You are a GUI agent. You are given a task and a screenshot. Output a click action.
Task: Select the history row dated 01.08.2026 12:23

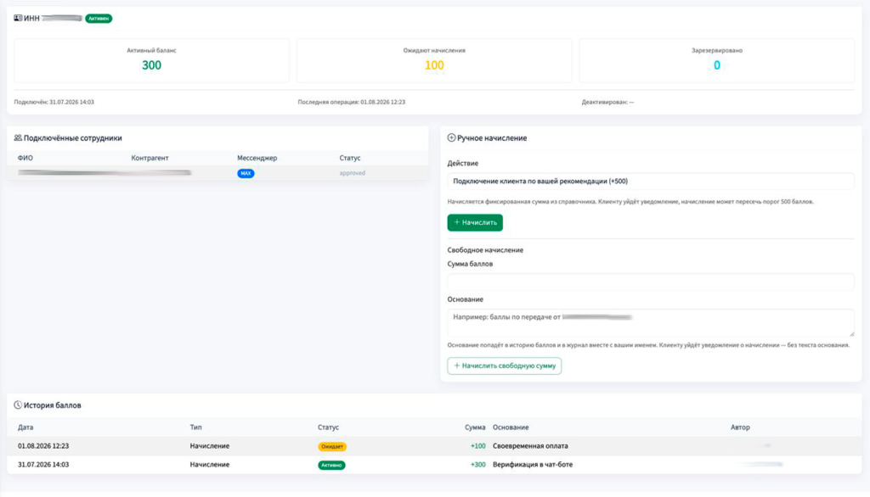coord(434,446)
